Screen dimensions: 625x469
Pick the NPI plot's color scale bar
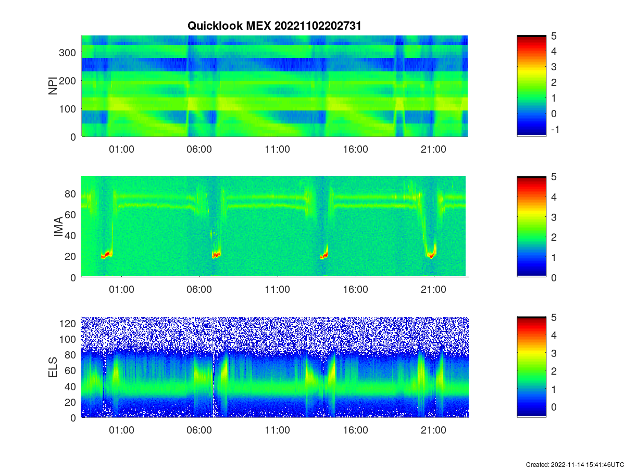pyautogui.click(x=531, y=86)
